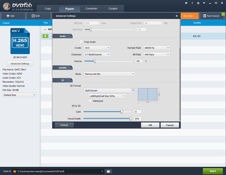This screenshot has width=226, height=175.
Task: Click the Add button with plus icon
Action: [x=10, y=16]
